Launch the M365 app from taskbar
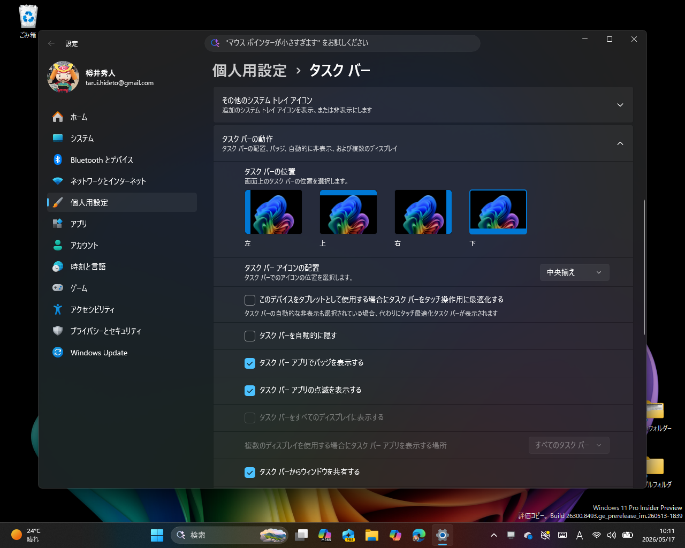685x548 pixels. click(325, 535)
